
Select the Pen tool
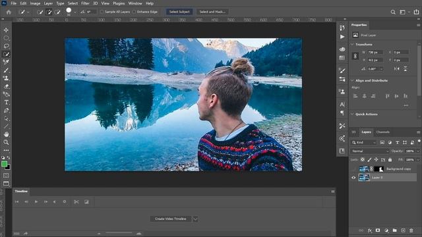(6, 111)
